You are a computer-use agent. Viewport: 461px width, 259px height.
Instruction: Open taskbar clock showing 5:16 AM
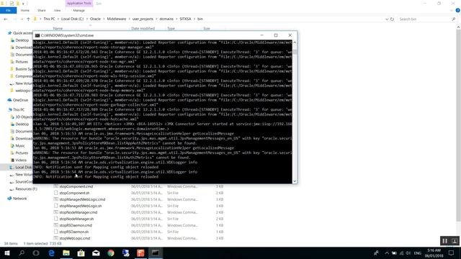434,253
